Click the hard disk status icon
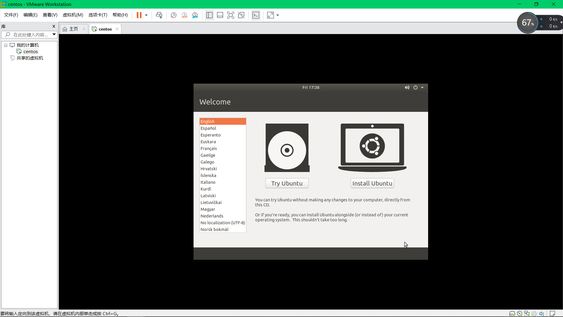The height and width of the screenshot is (317, 563). [x=512, y=313]
